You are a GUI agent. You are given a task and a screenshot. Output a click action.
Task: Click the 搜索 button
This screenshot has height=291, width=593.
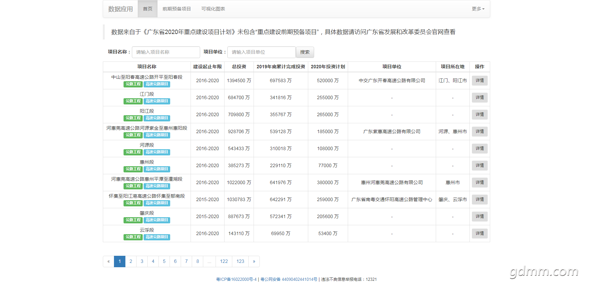[305, 52]
